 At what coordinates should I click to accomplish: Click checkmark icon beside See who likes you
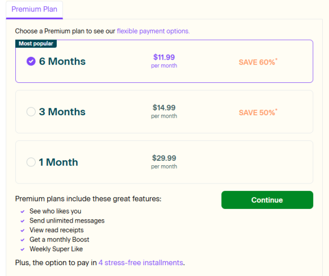23,211
